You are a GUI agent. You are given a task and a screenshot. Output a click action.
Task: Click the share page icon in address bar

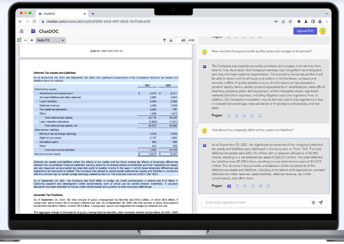(x=283, y=21)
